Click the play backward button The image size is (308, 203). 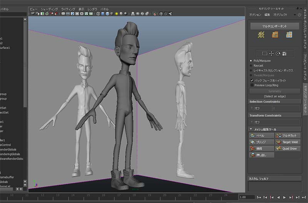tap(278, 197)
